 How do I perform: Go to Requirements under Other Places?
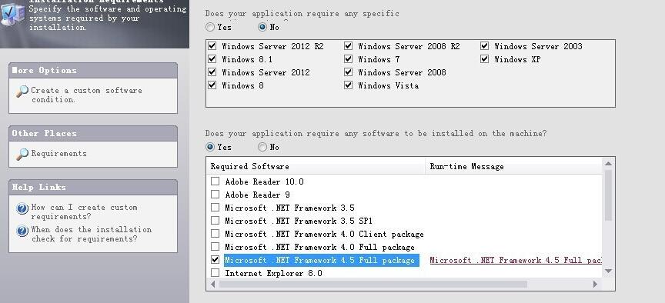(59, 153)
